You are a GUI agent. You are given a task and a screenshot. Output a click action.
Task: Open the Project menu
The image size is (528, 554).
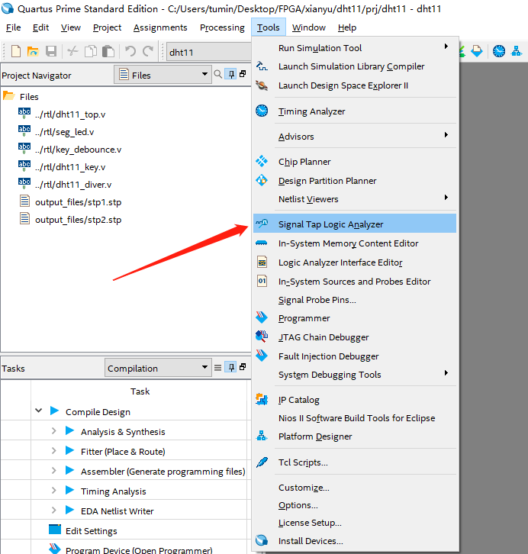(107, 27)
